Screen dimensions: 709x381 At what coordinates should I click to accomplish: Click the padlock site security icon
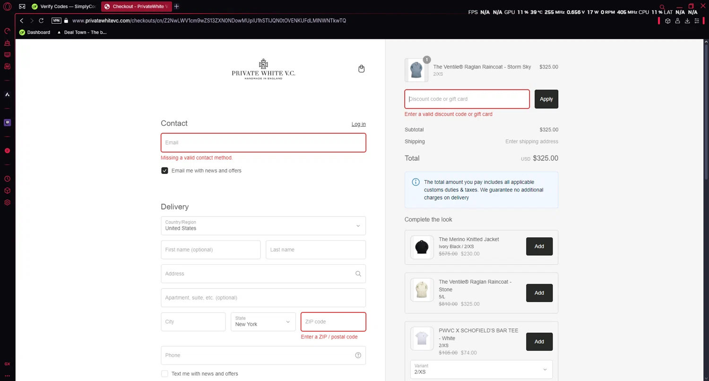(66, 21)
